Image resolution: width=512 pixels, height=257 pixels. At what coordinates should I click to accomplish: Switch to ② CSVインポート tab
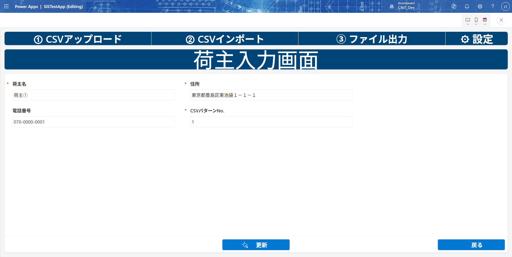225,39
